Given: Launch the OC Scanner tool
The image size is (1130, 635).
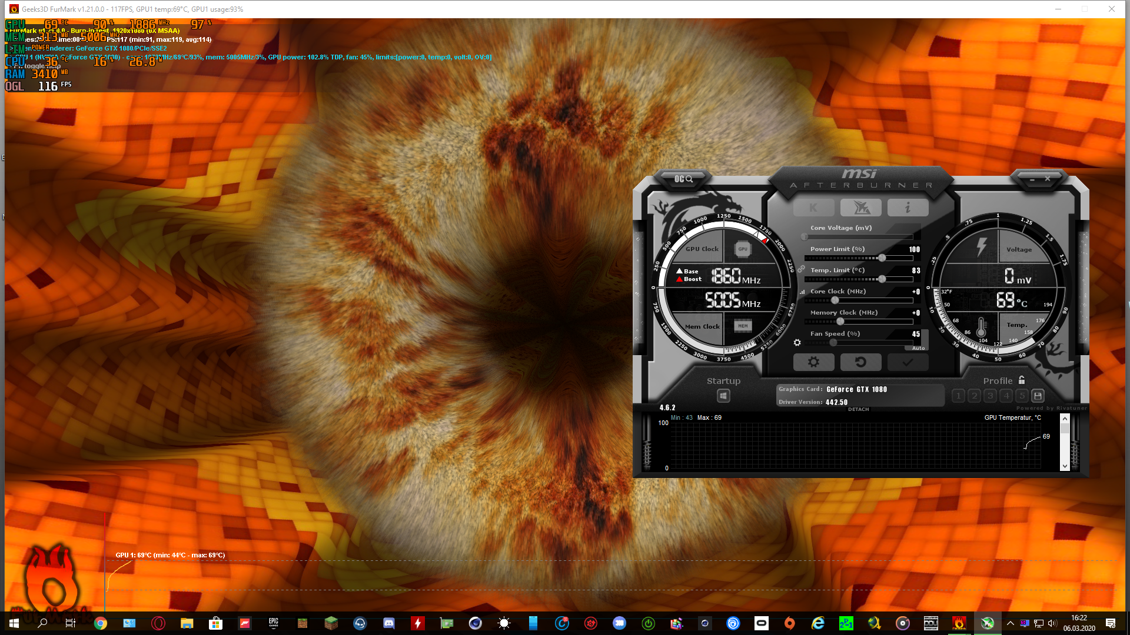Looking at the screenshot, I should tap(683, 180).
